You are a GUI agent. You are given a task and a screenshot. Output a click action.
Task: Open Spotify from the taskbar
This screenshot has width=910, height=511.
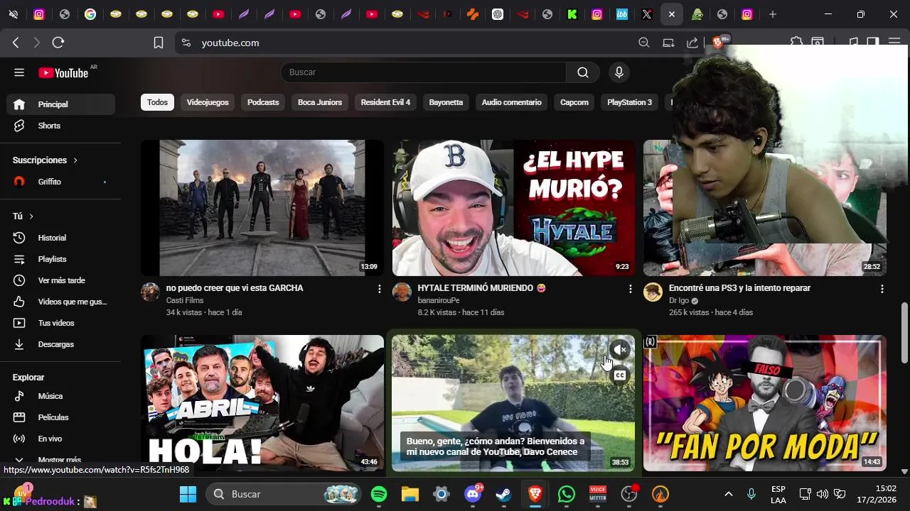pos(379,494)
